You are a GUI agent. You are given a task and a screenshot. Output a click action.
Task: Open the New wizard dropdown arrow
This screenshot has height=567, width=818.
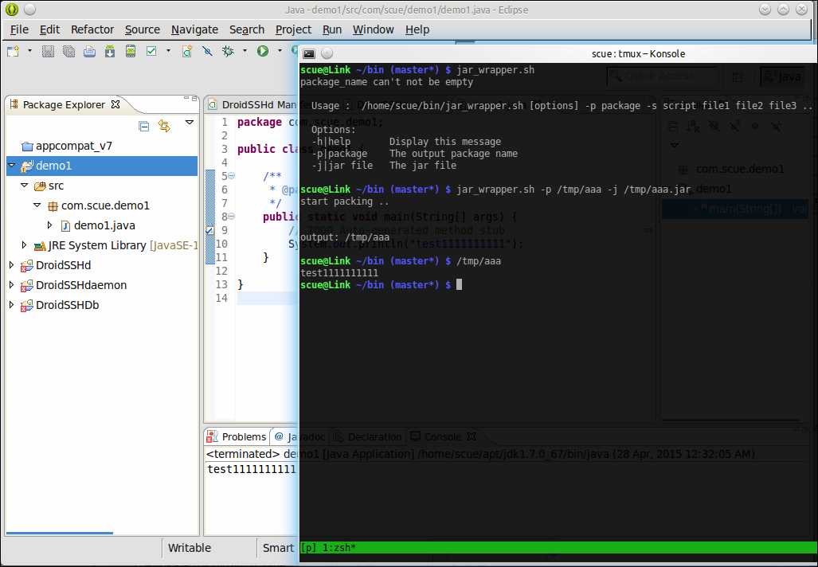coord(29,51)
